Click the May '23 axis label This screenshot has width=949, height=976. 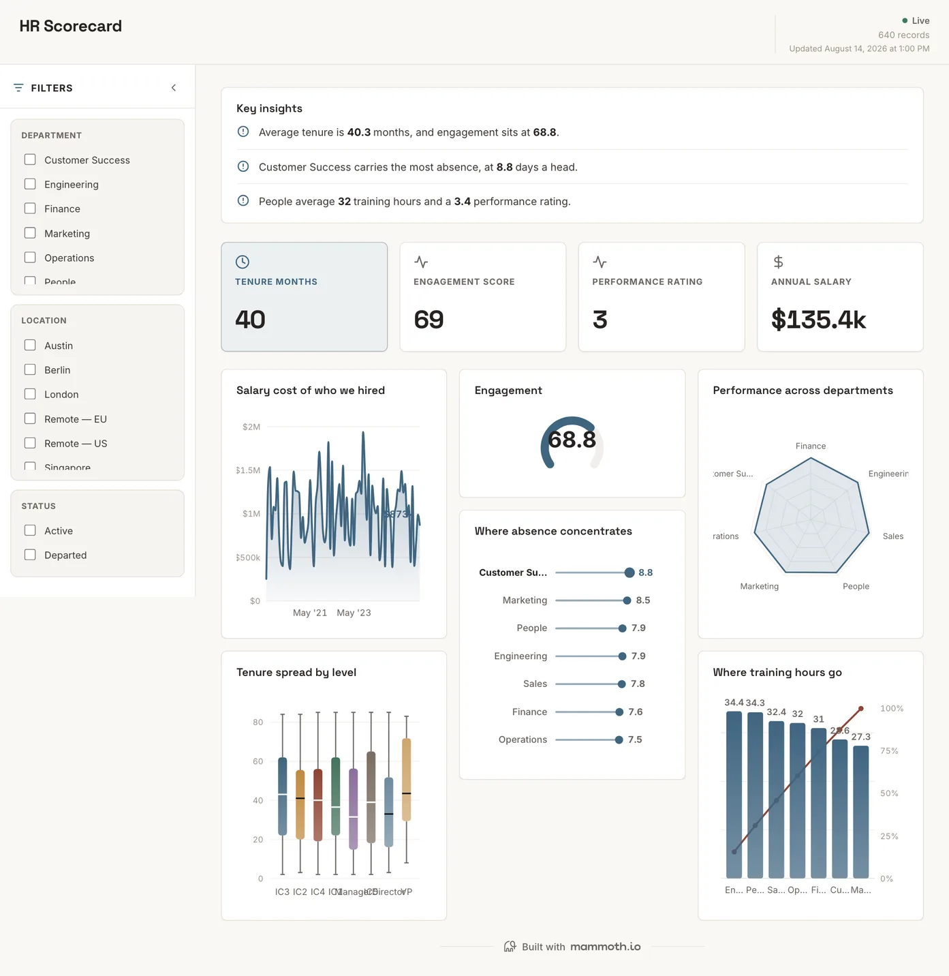[354, 613]
